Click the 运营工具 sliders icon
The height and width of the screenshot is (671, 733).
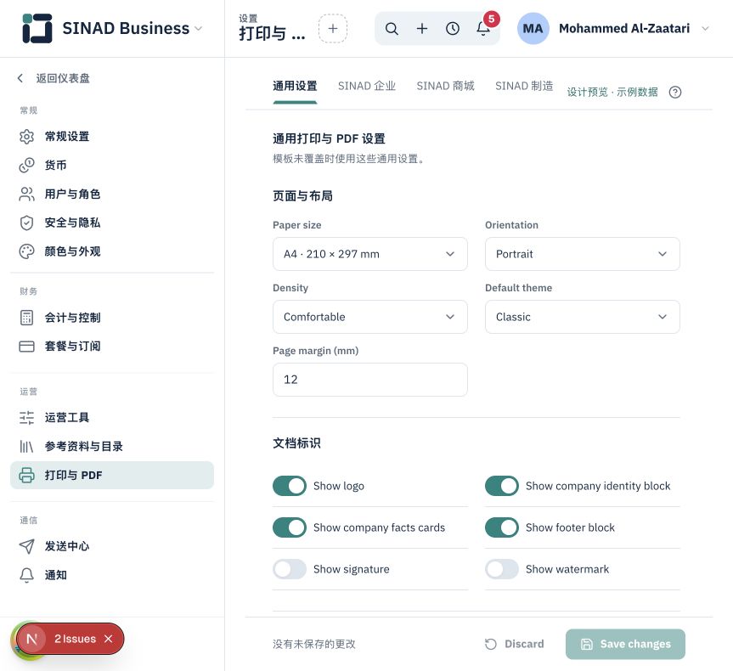click(26, 418)
